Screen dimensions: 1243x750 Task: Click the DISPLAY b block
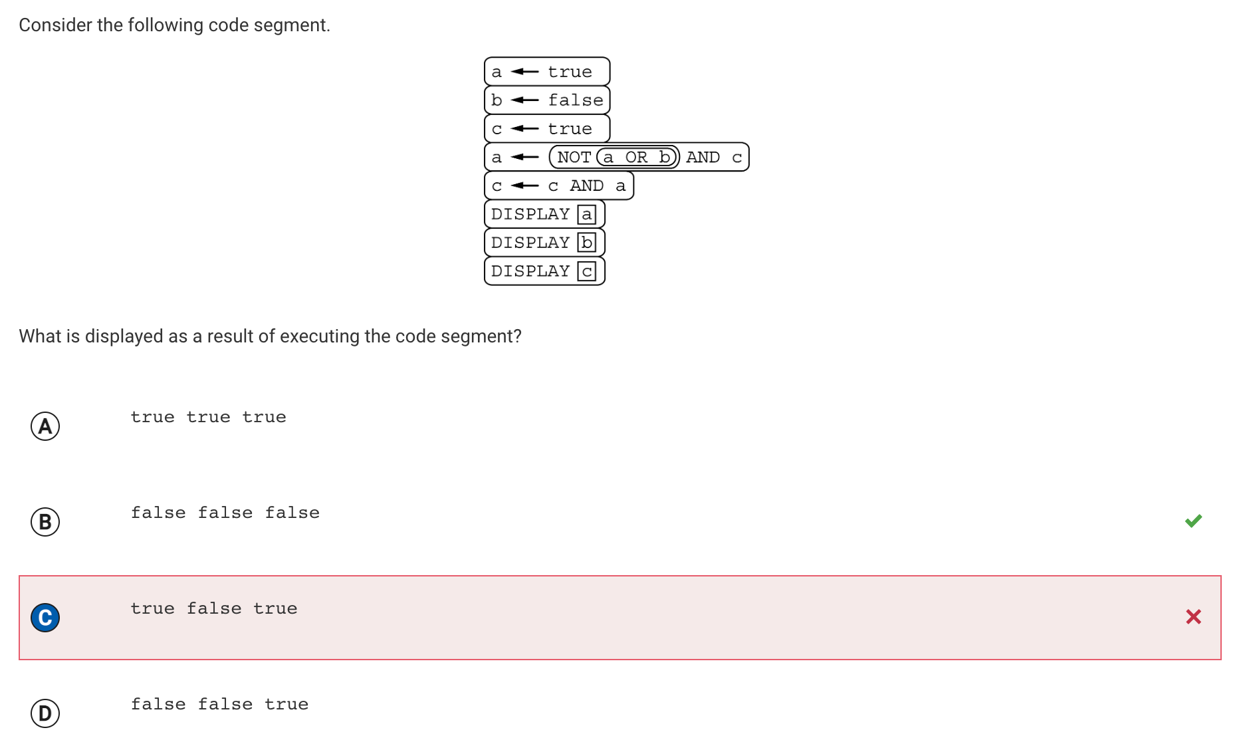pos(544,243)
